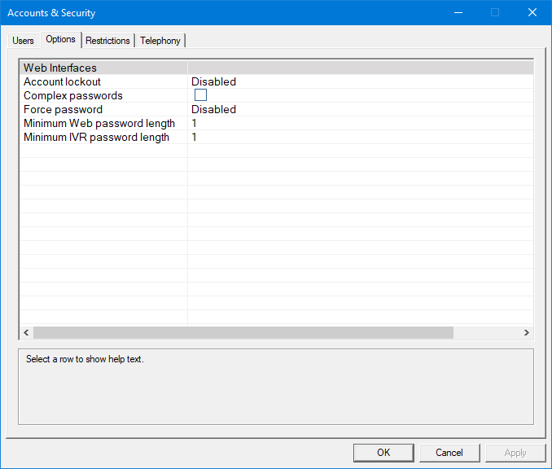Select the Options tab
This screenshot has height=469, width=552.
pyautogui.click(x=61, y=40)
